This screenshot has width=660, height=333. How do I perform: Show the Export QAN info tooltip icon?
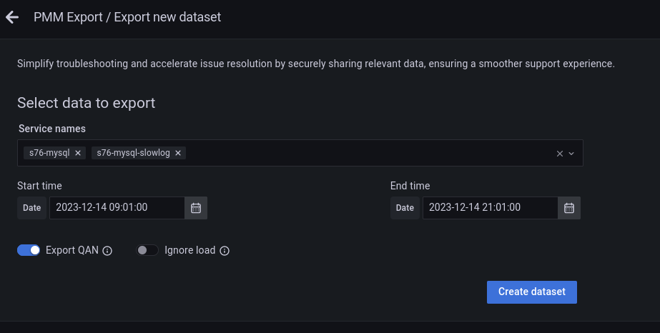[108, 251]
